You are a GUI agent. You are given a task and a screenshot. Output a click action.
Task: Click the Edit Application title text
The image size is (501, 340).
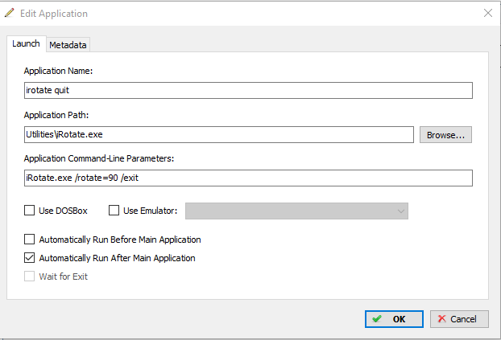coord(54,14)
